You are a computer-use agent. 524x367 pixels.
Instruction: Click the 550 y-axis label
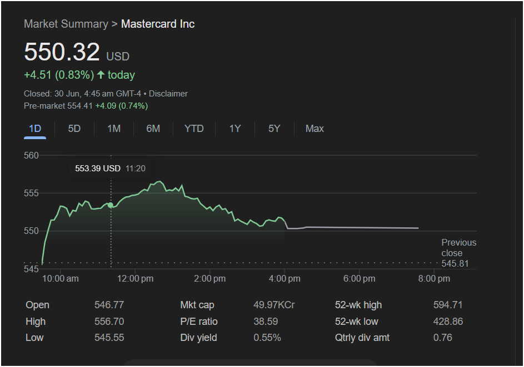click(31, 231)
